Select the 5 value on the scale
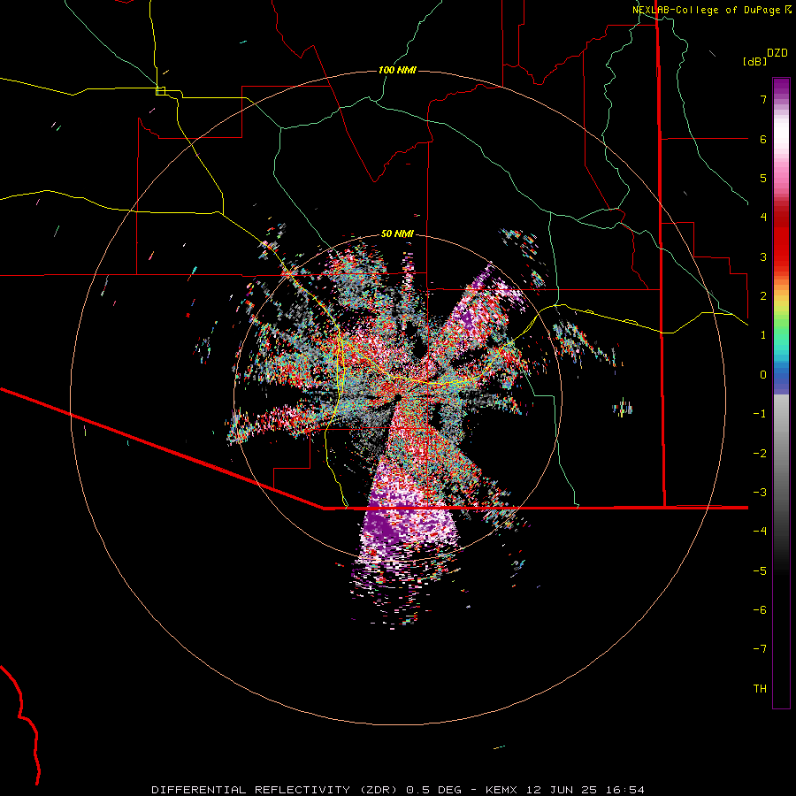Image resolution: width=796 pixels, height=796 pixels. pyautogui.click(x=763, y=178)
